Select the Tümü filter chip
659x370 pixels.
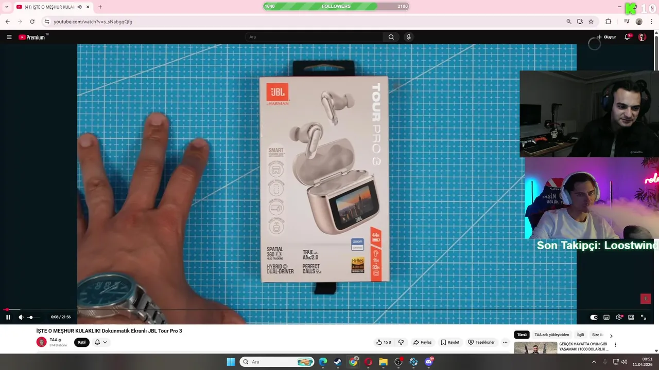pos(522,335)
